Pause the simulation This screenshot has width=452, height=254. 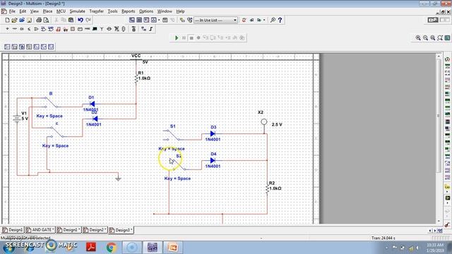point(184,37)
